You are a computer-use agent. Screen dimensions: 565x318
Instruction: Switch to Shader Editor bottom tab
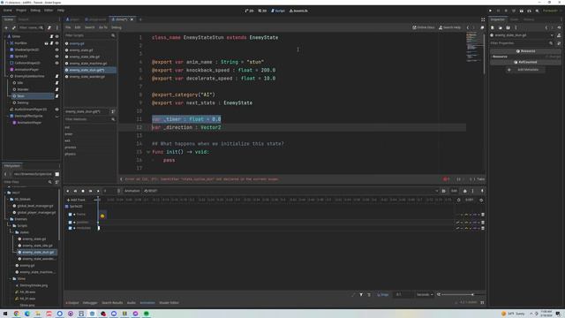[169, 303]
